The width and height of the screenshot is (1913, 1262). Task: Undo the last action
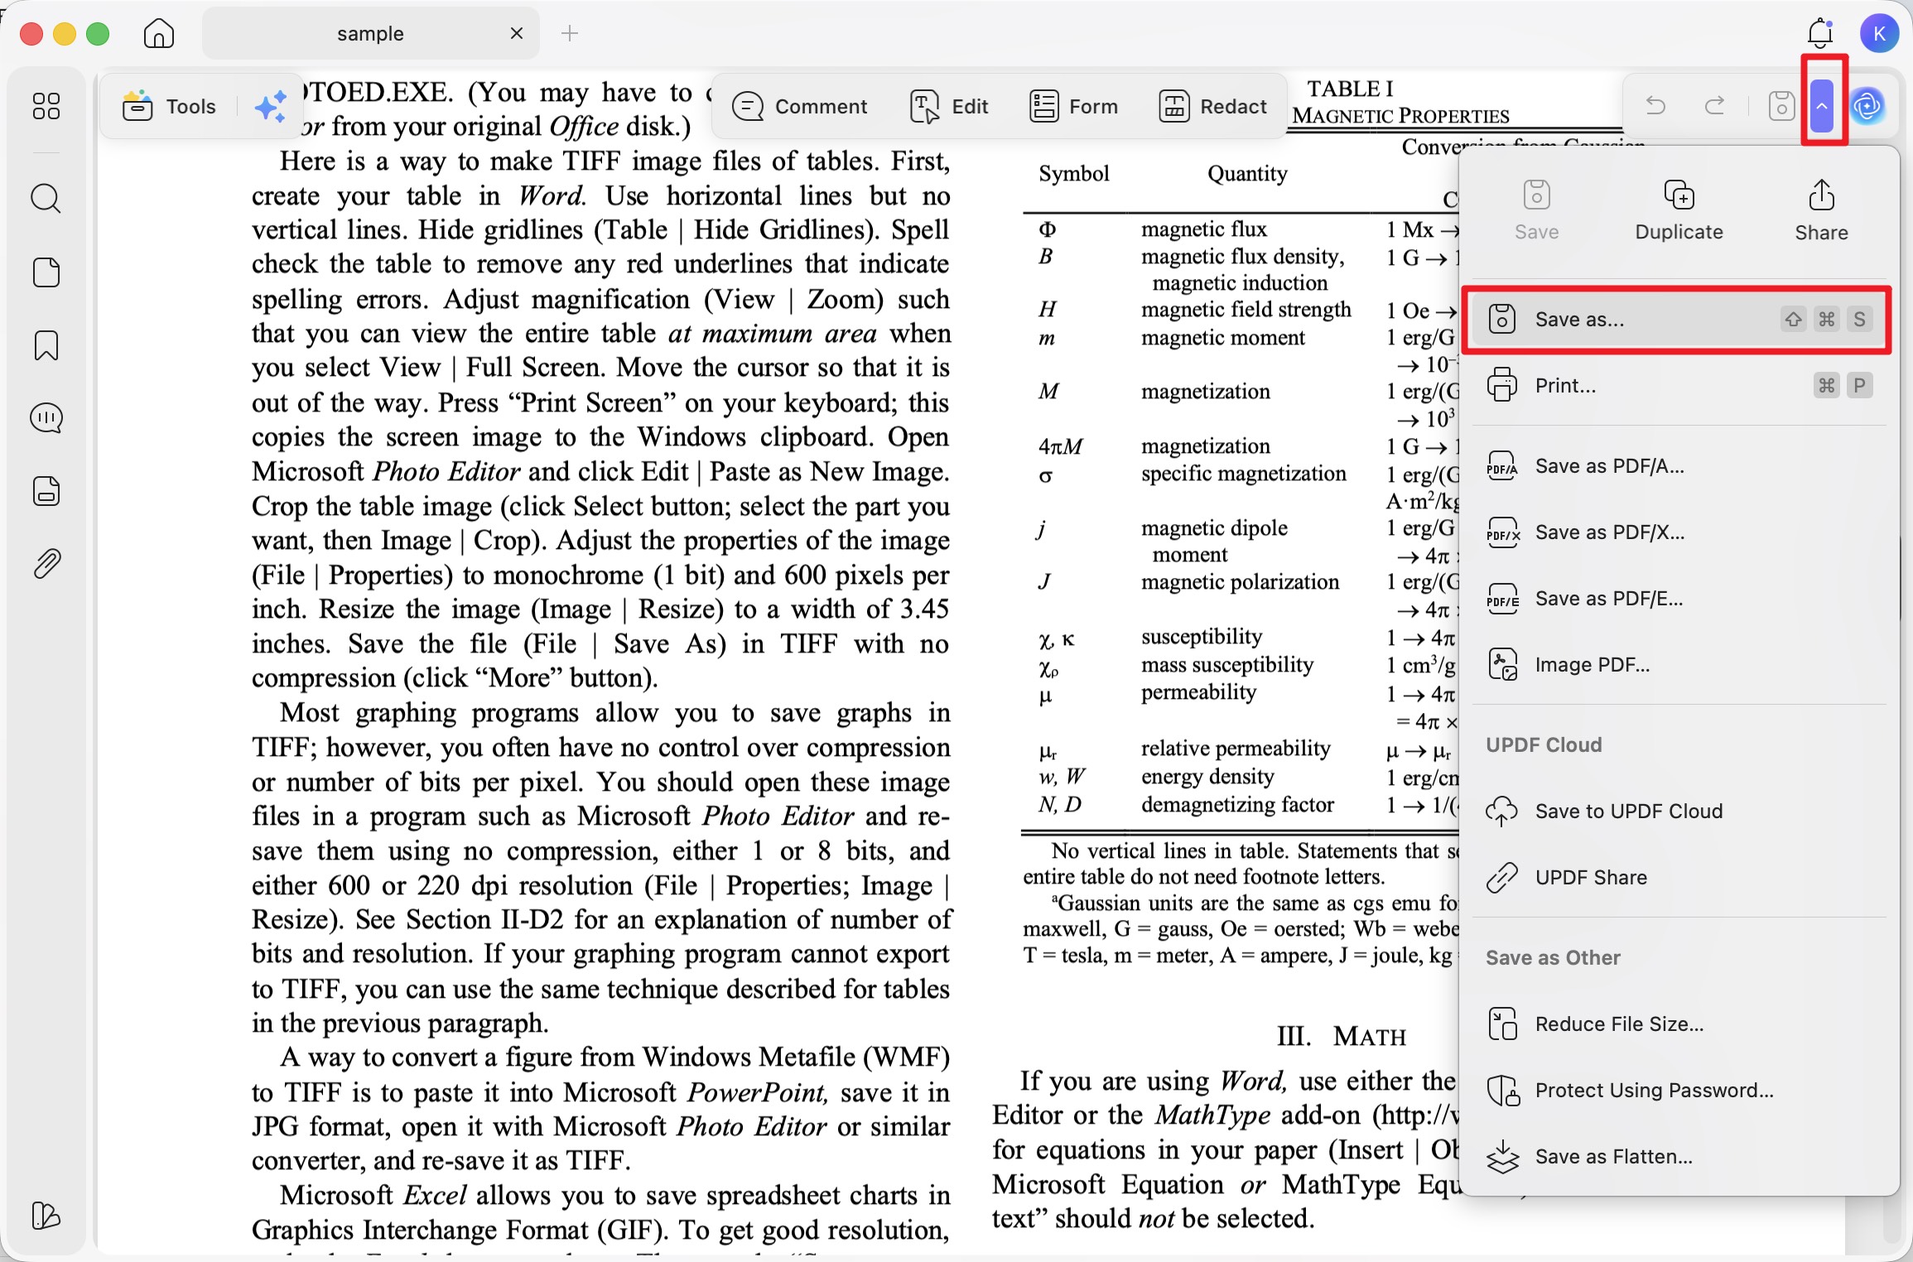[x=1655, y=106]
